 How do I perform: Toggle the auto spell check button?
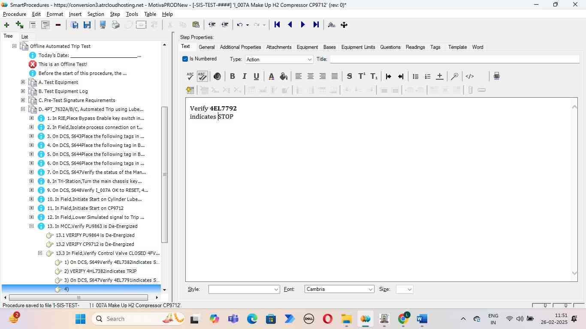pos(202,76)
